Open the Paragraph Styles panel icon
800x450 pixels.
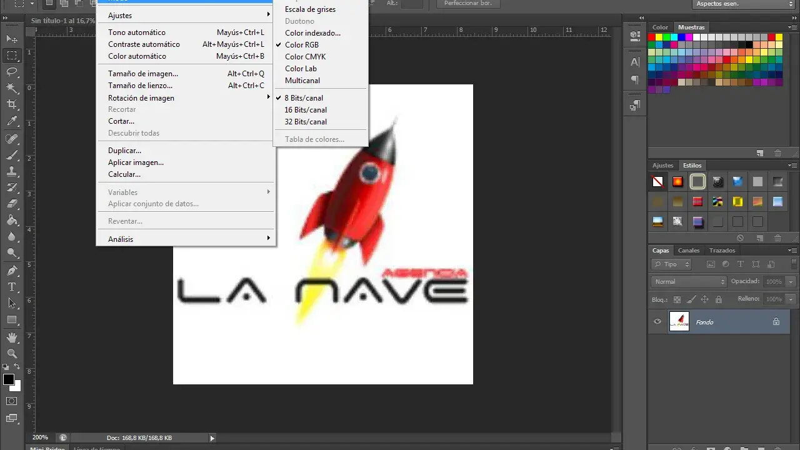click(635, 106)
